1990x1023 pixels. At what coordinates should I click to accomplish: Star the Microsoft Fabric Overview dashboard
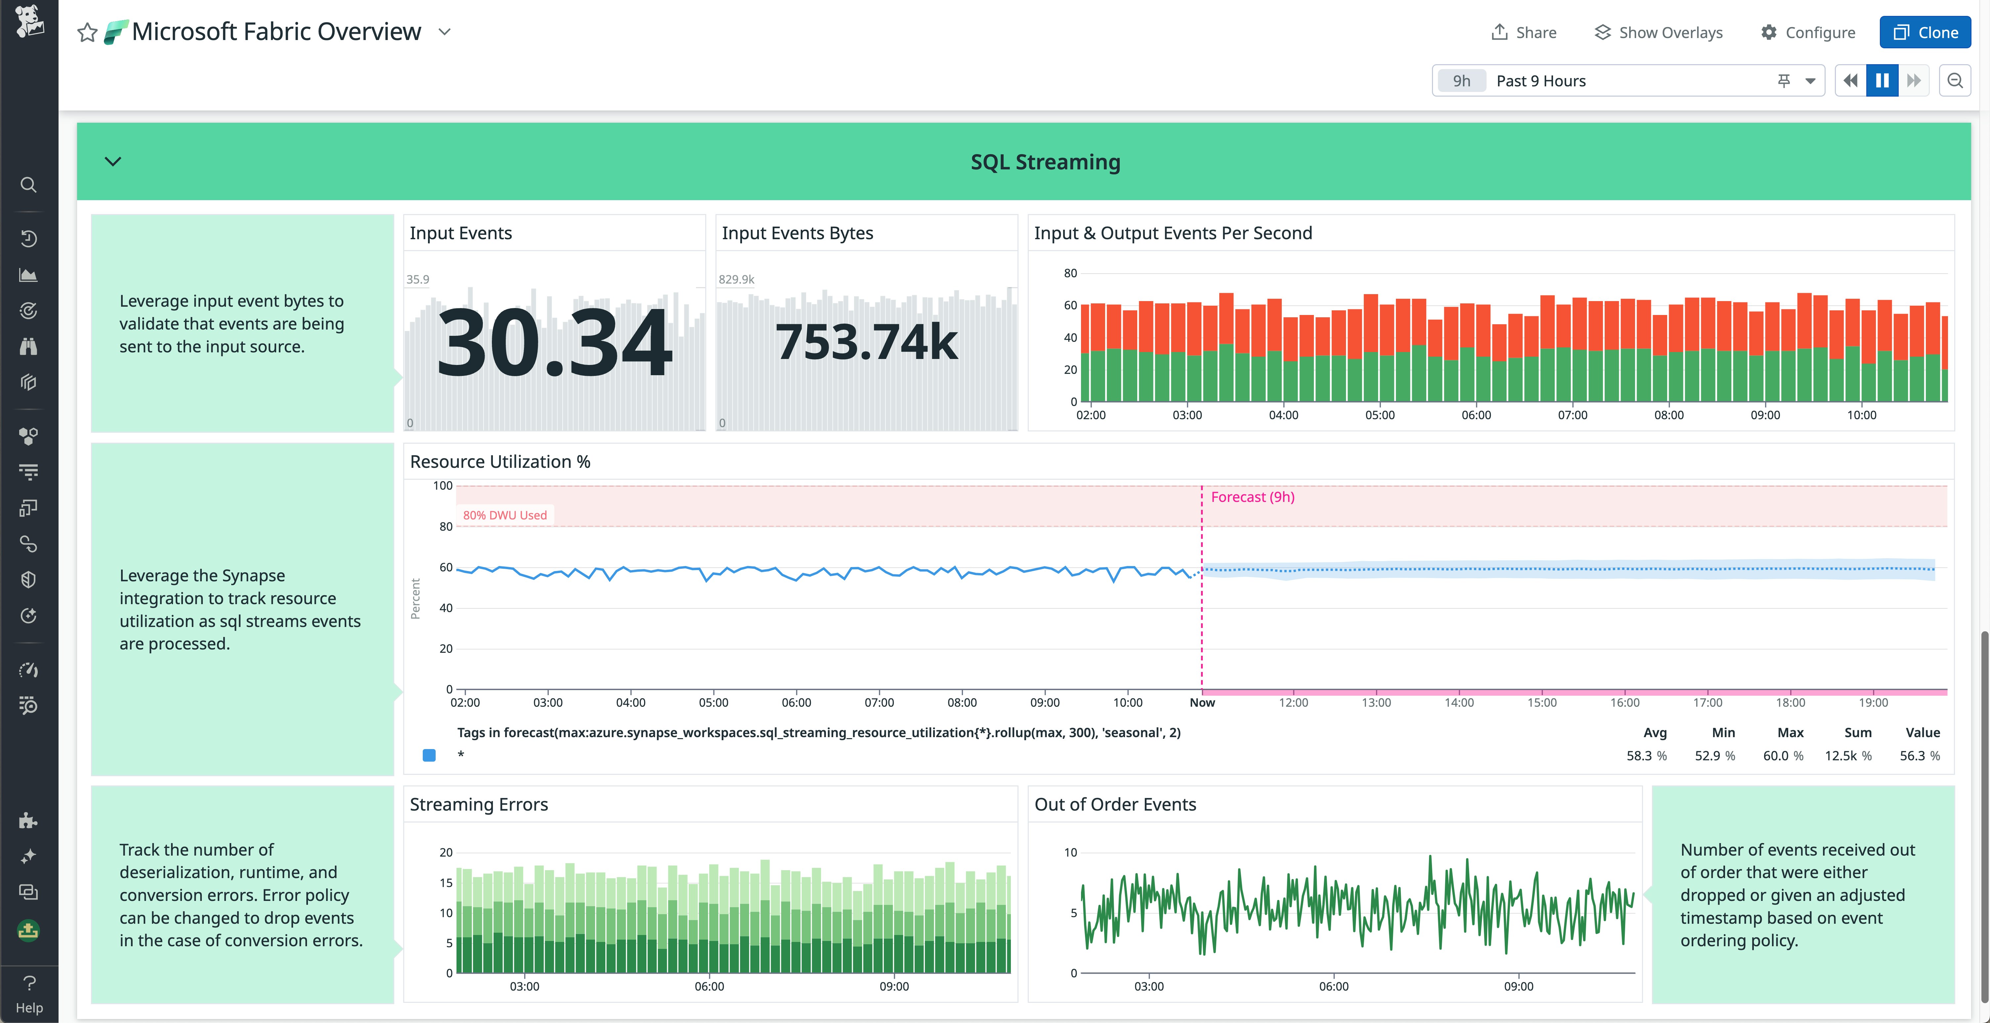(87, 32)
